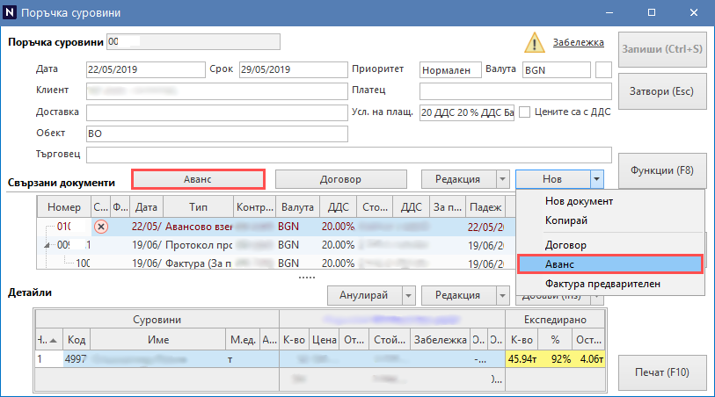Click the Редакция button in Детайли section
Screen dimensions: 715x397
(458, 295)
